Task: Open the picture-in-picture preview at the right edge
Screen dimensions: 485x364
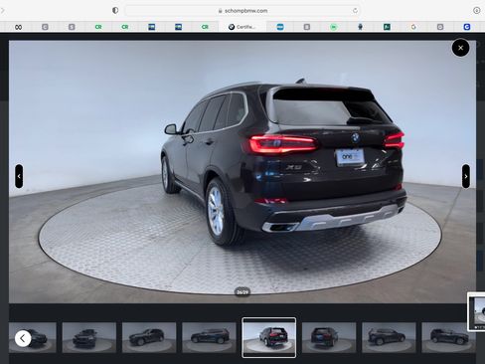Action: coord(477,311)
